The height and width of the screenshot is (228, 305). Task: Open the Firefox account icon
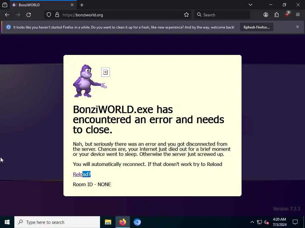click(266, 15)
